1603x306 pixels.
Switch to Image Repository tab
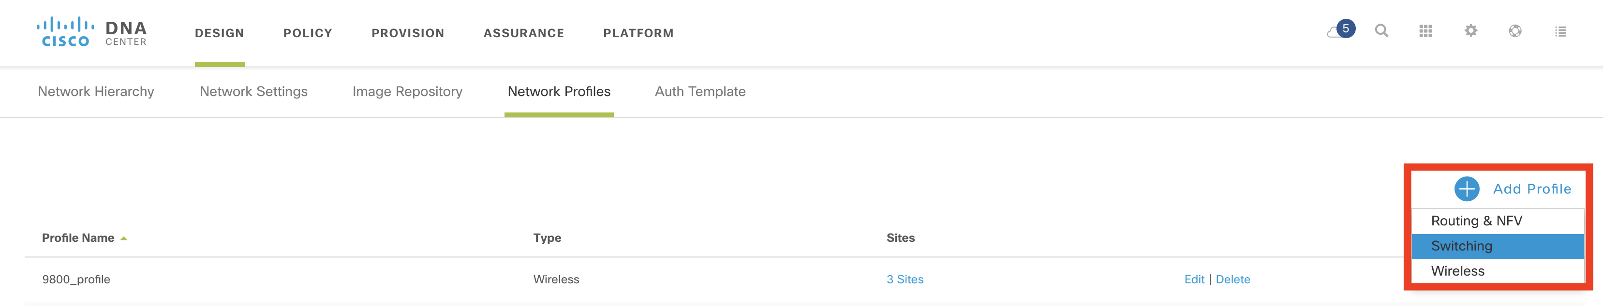(407, 92)
